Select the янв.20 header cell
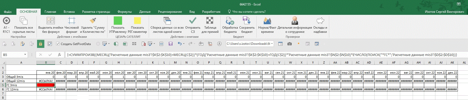The width and height of the screenshot is (468, 100). (x=46, y=73)
